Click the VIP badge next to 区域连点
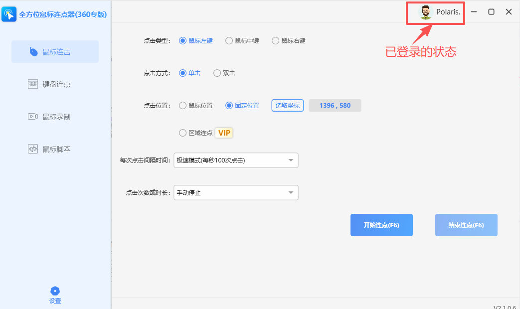Viewport: 520px width, 309px height. (x=224, y=133)
